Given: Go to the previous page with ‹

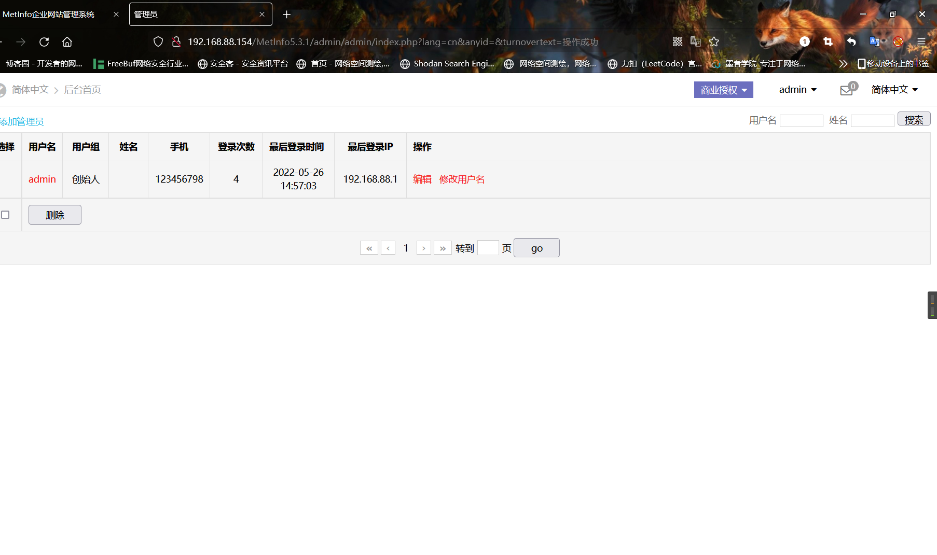Looking at the screenshot, I should 388,248.
